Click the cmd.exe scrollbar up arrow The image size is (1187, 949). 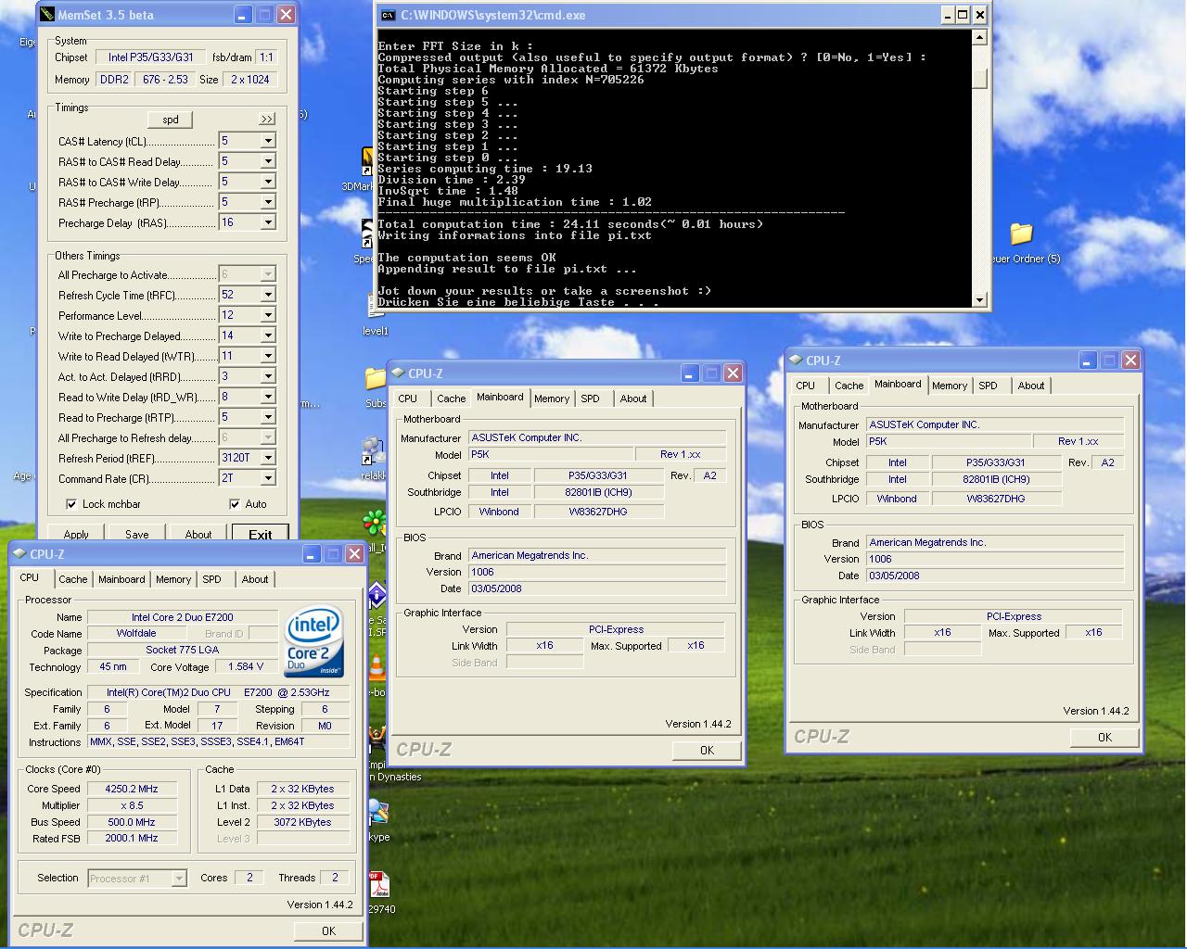click(x=979, y=38)
